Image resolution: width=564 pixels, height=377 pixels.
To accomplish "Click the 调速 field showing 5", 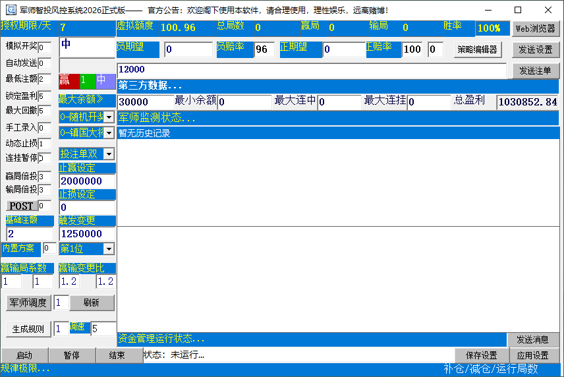I will click(x=103, y=328).
